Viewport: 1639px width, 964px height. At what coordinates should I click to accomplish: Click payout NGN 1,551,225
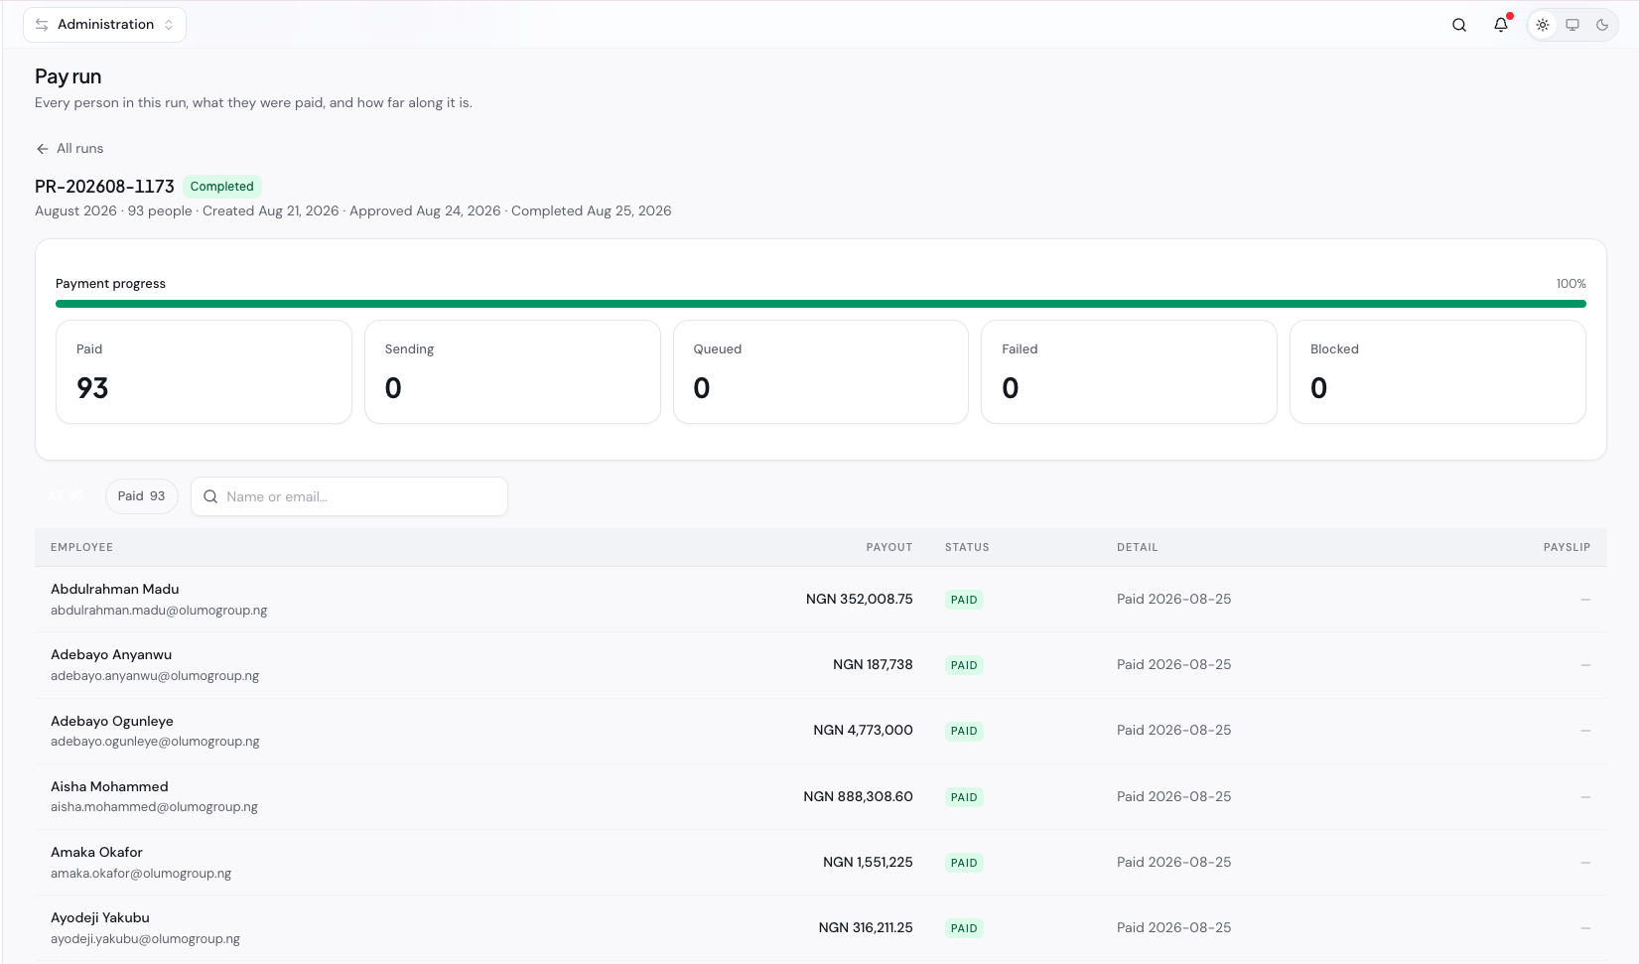point(868,862)
